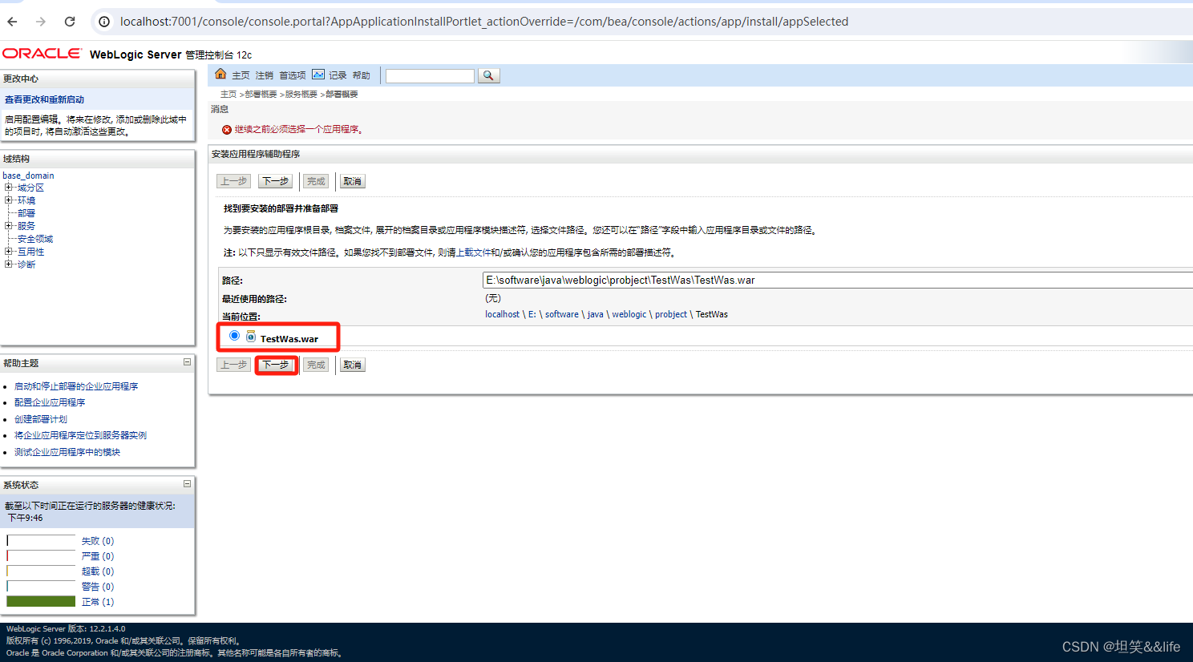The image size is (1193, 662).
Task: Click lower 完成 button
Action: tap(316, 365)
